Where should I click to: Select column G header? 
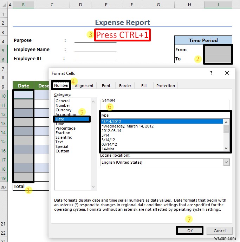pyautogui.click(x=158, y=5)
